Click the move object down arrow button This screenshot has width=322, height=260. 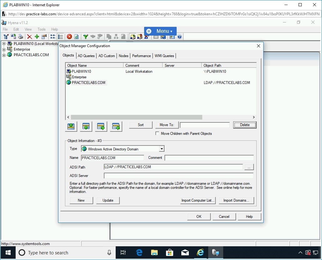coord(86,126)
